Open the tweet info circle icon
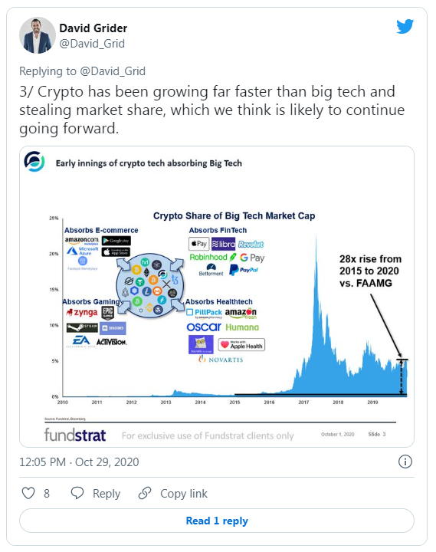Viewport: 436px width, 552px height. 405,462
